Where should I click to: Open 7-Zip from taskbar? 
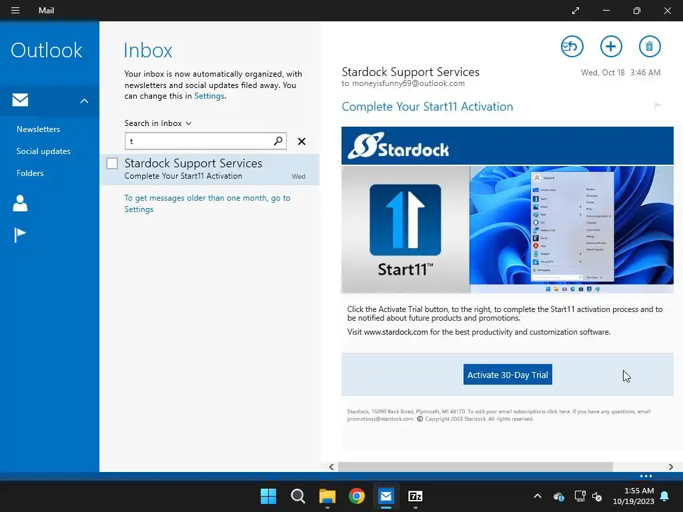(415, 496)
